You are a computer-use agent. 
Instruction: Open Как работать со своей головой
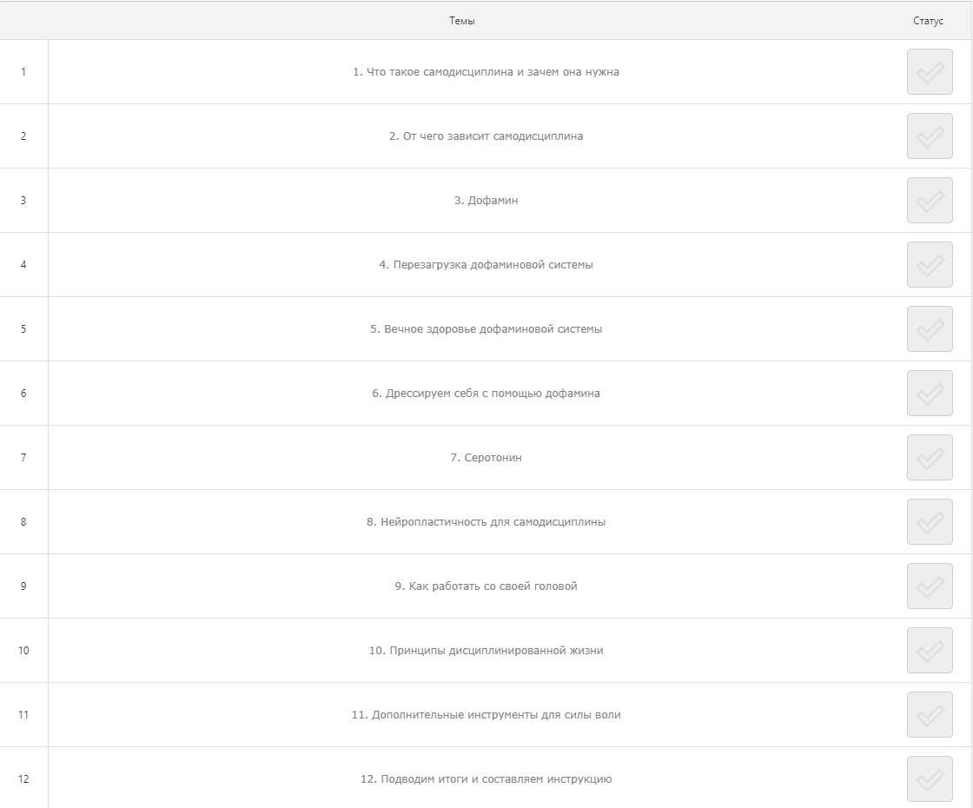pyautogui.click(x=486, y=586)
